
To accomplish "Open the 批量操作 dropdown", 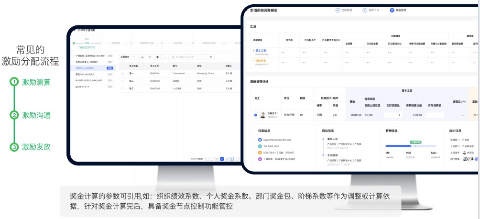I will (x=128, y=57).
